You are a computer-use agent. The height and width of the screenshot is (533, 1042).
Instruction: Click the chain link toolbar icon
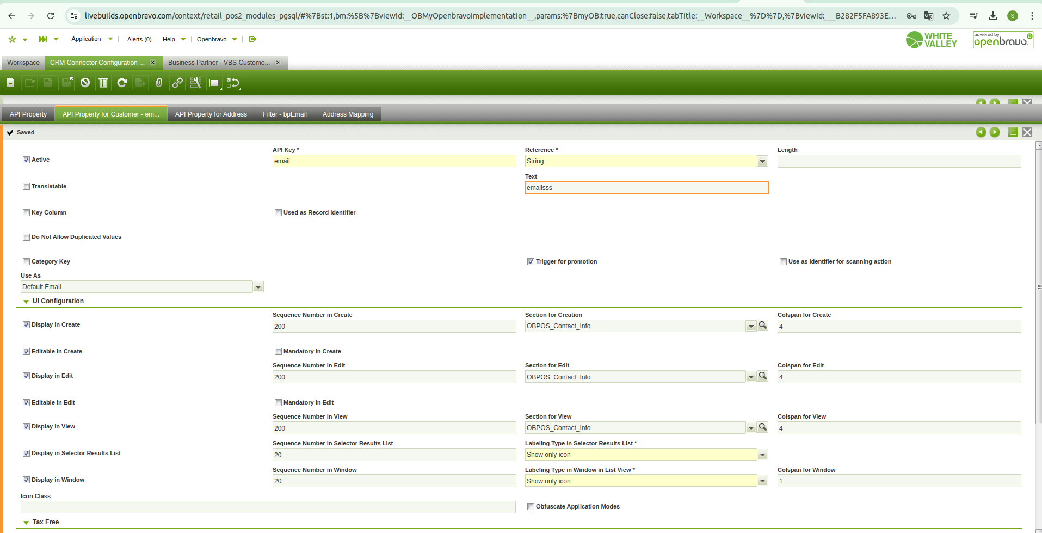pyautogui.click(x=177, y=83)
